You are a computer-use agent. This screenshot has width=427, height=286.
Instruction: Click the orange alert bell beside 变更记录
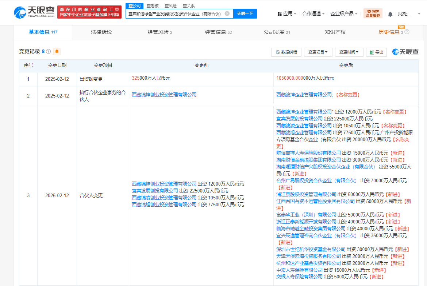coord(57,51)
